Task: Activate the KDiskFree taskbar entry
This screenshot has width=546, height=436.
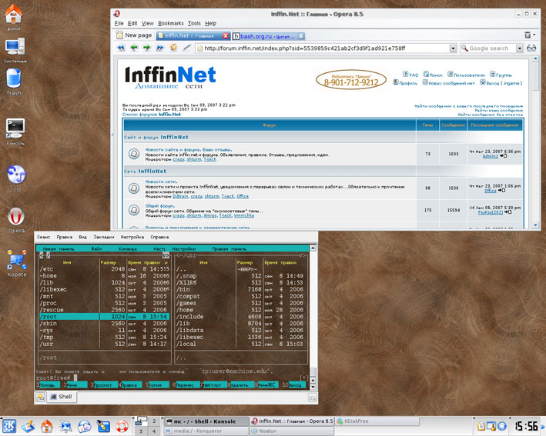Action: pos(377,421)
